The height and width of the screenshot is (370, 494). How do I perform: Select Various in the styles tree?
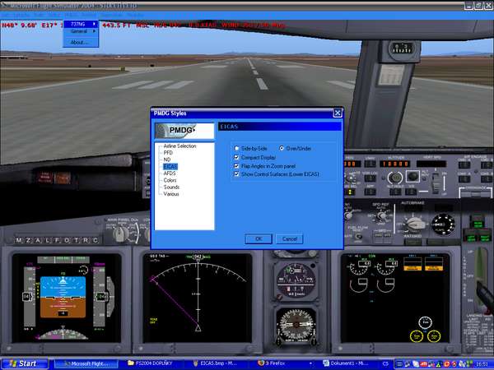coord(171,194)
